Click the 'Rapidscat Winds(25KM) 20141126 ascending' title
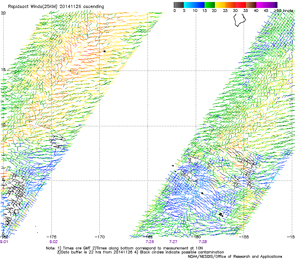The width and height of the screenshot is (295, 259). click(56, 7)
